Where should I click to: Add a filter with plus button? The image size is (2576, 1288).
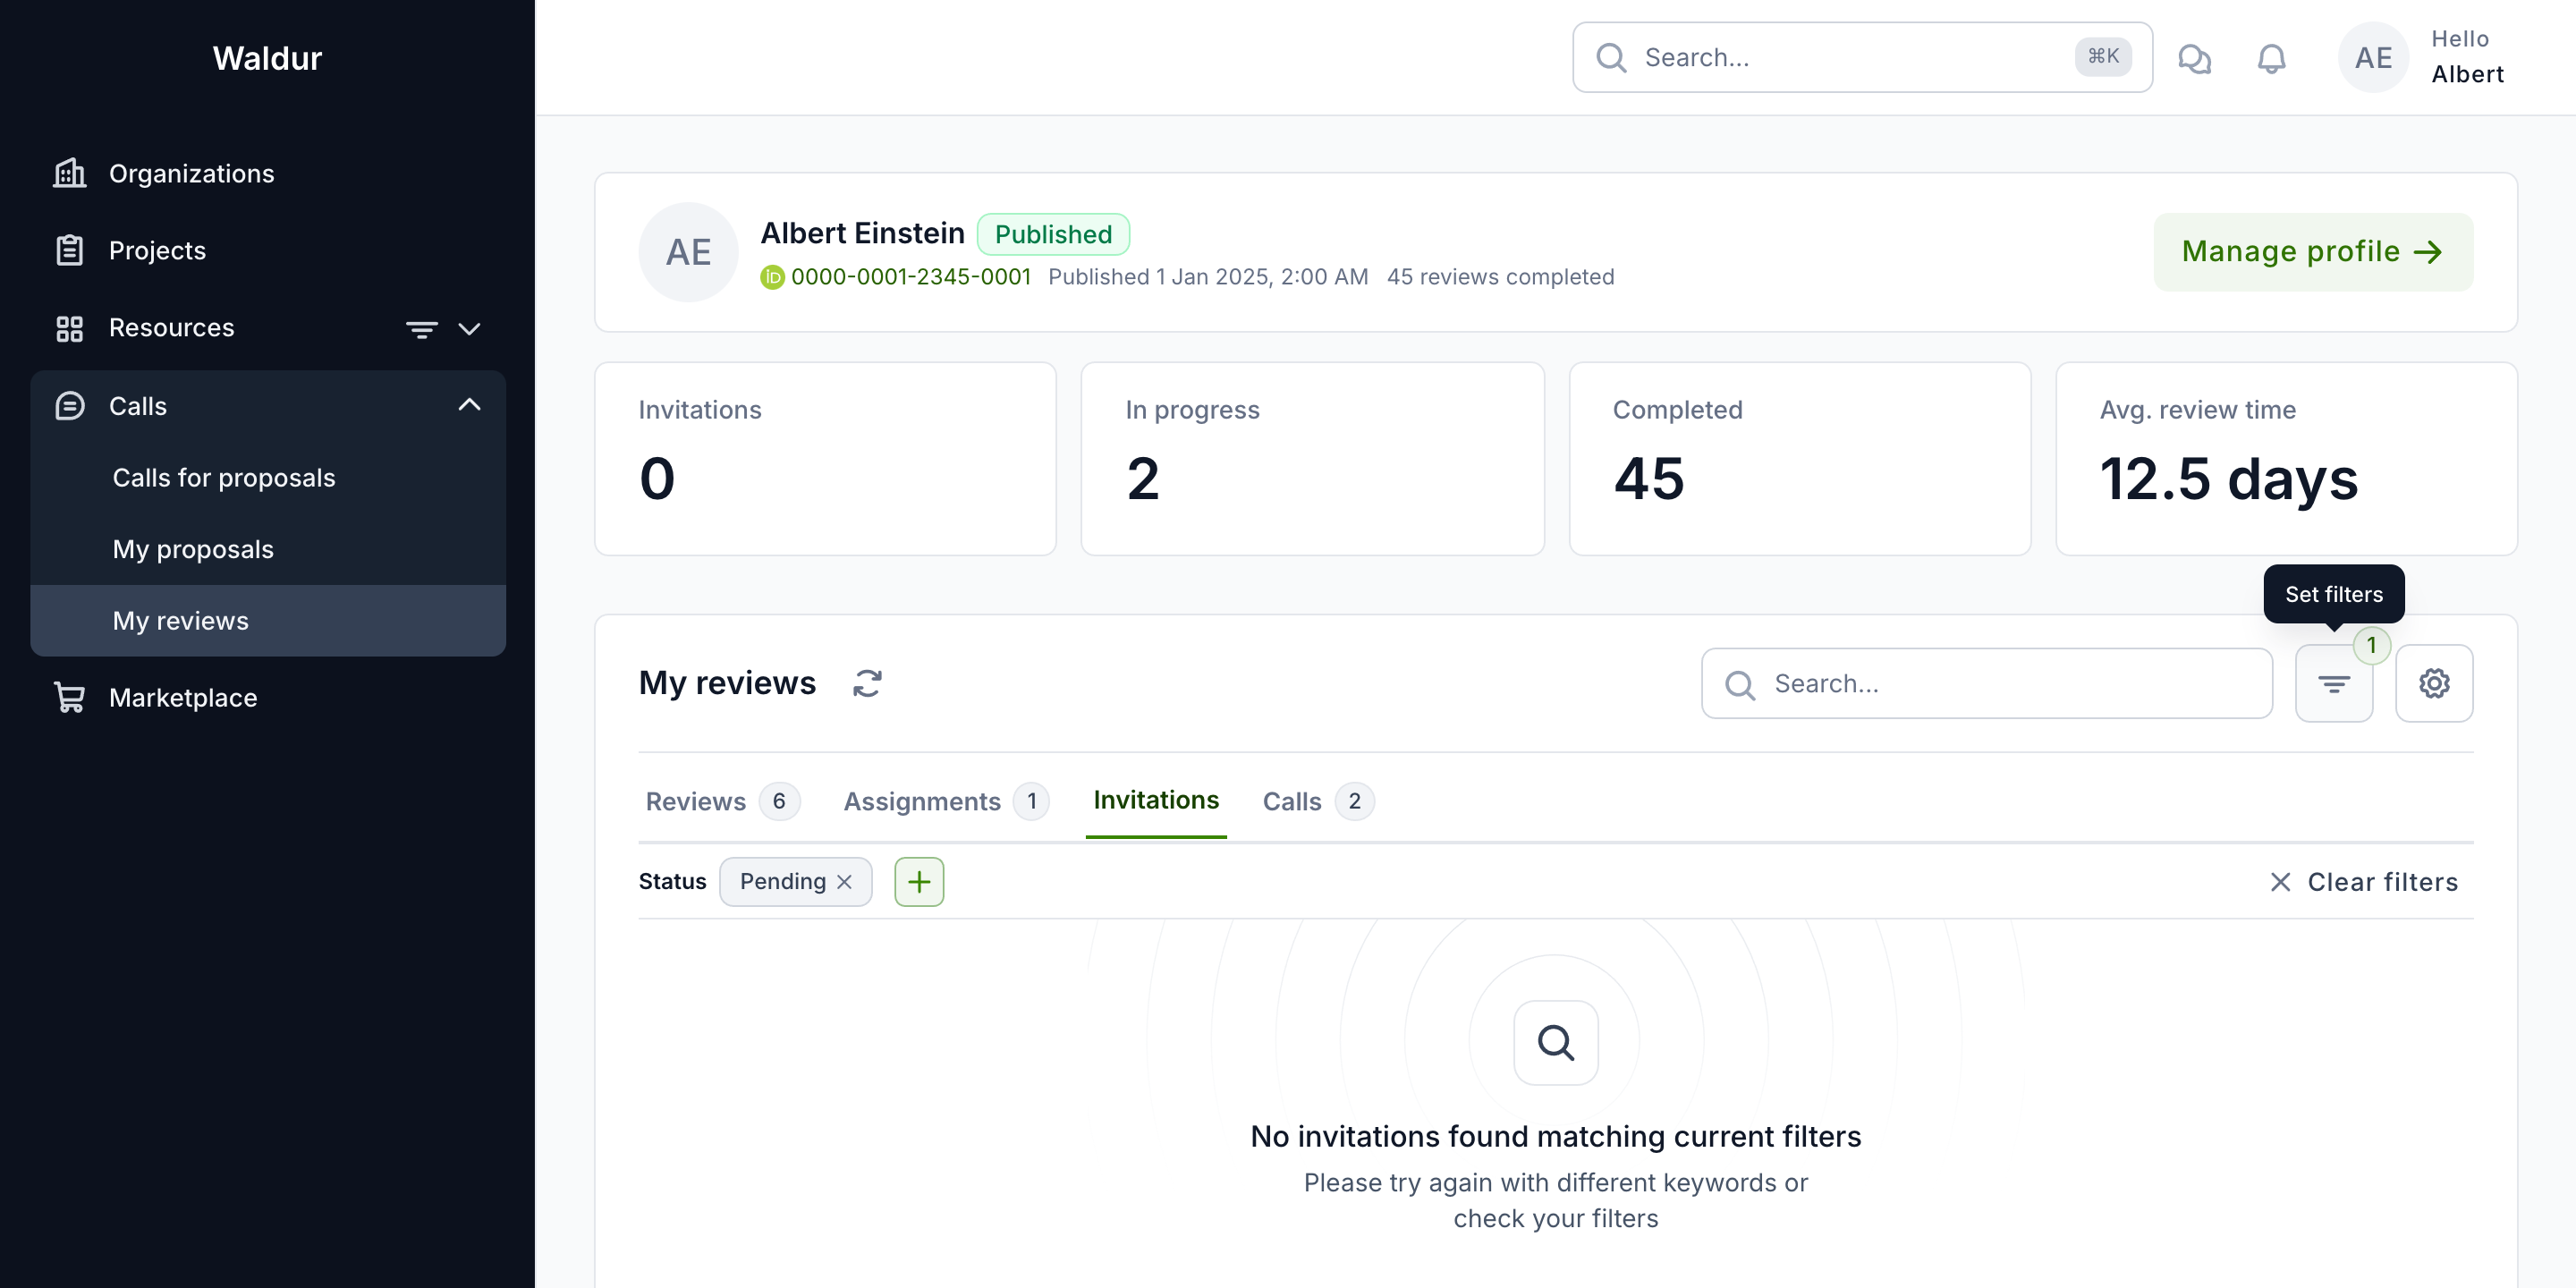click(918, 881)
